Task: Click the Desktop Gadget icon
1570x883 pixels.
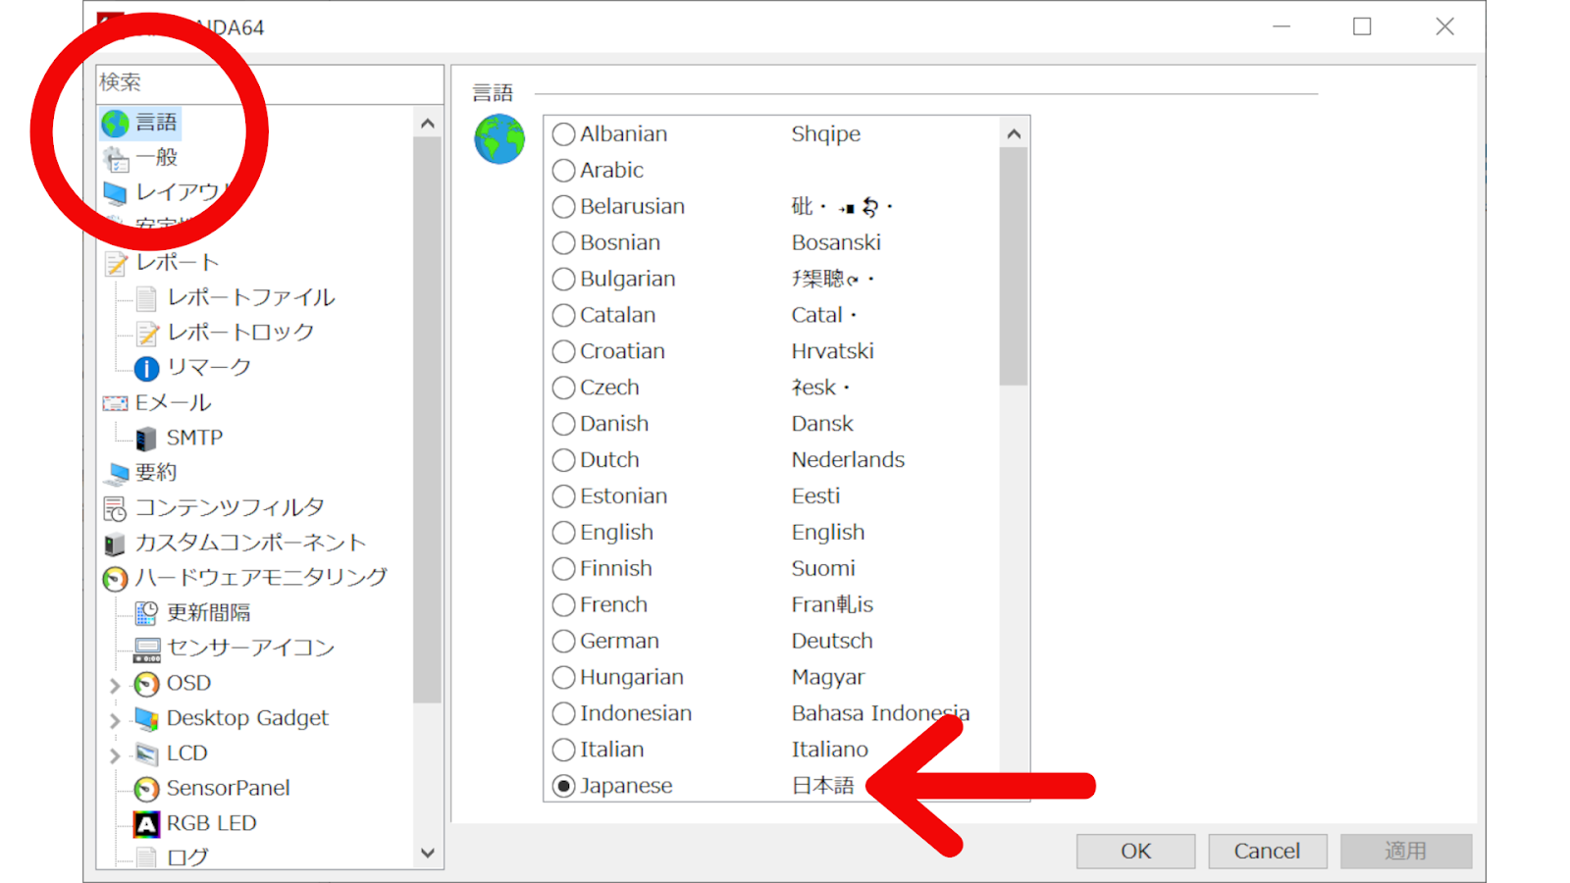Action: [146, 719]
